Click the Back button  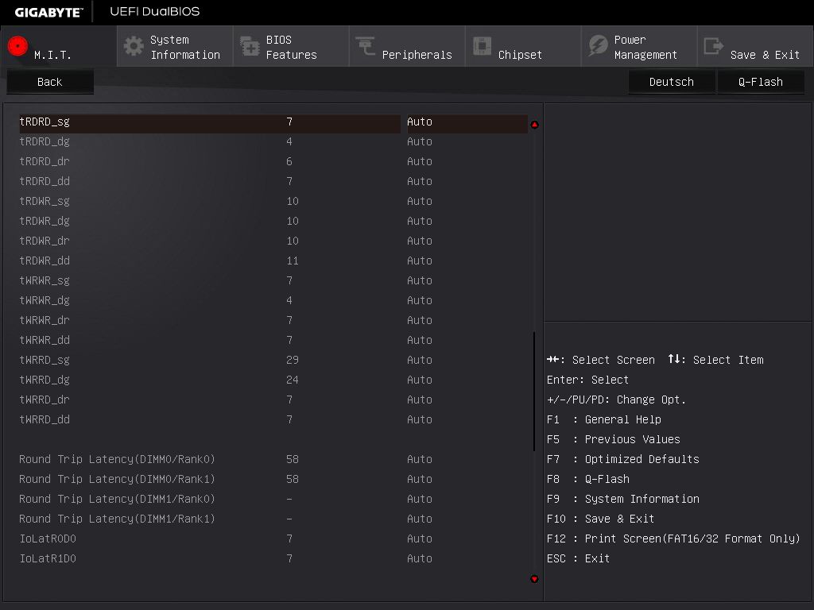50,82
